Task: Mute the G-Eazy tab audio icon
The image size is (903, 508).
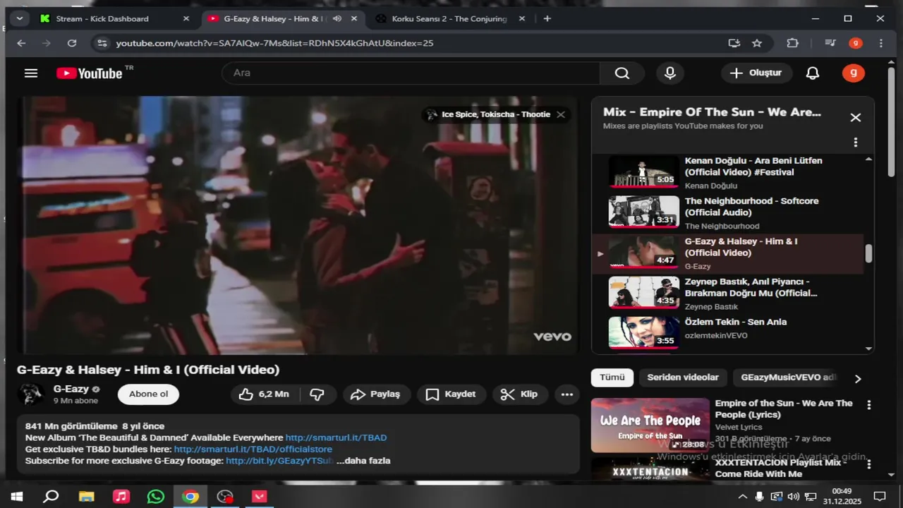Action: coord(337,18)
